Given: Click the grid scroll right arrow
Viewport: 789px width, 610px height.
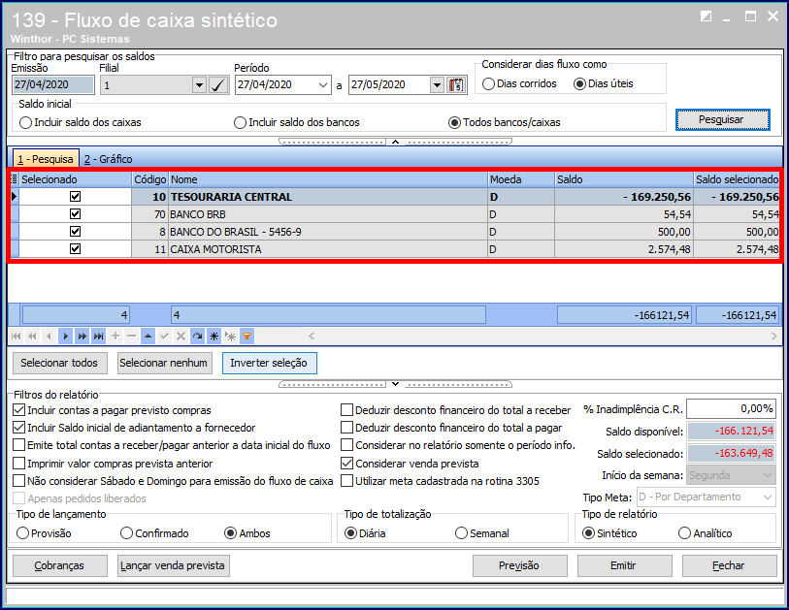Looking at the screenshot, I should tap(773, 336).
